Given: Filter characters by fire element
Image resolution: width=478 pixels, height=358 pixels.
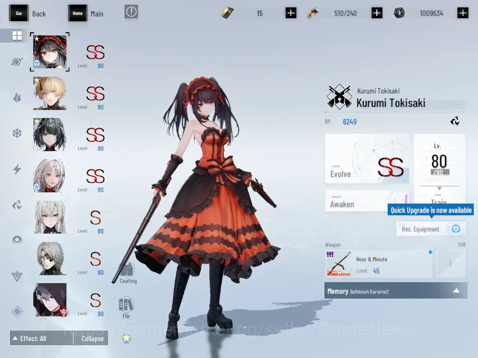Looking at the screenshot, I should (17, 97).
